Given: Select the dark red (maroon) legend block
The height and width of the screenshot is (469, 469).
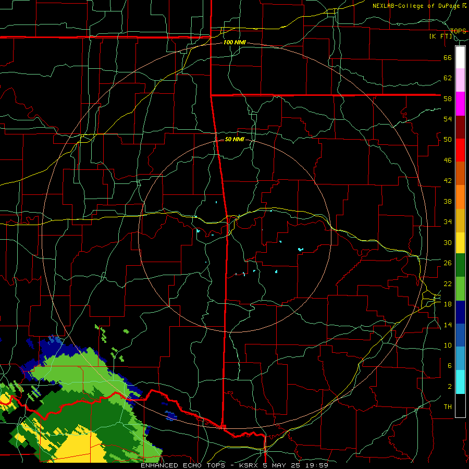Looking at the screenshot, I should 460,127.
